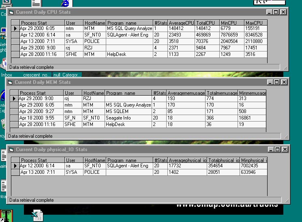Click User header in physical_IO Stats window

point(74,160)
